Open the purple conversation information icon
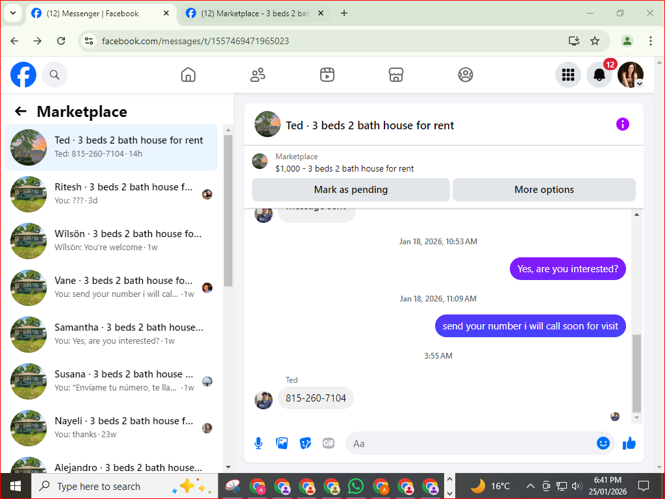Screen dimensions: 665x499 623,124
